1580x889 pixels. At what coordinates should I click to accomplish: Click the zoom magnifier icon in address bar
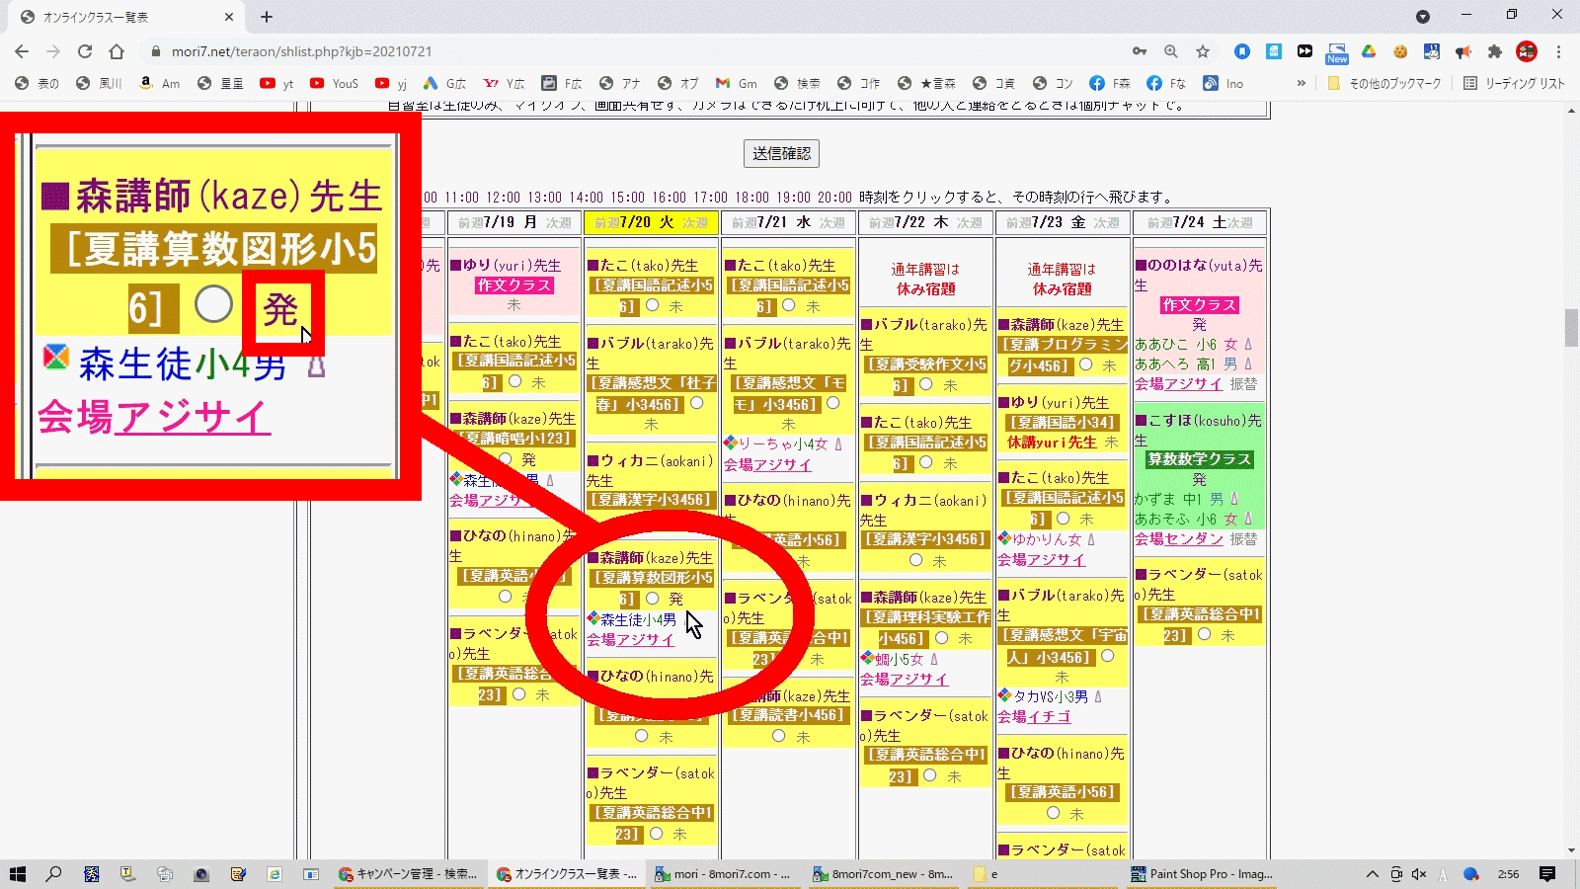1171,51
